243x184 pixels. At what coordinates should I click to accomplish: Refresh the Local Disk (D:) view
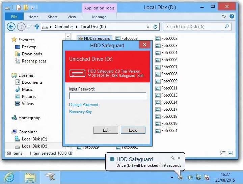tap(155, 27)
